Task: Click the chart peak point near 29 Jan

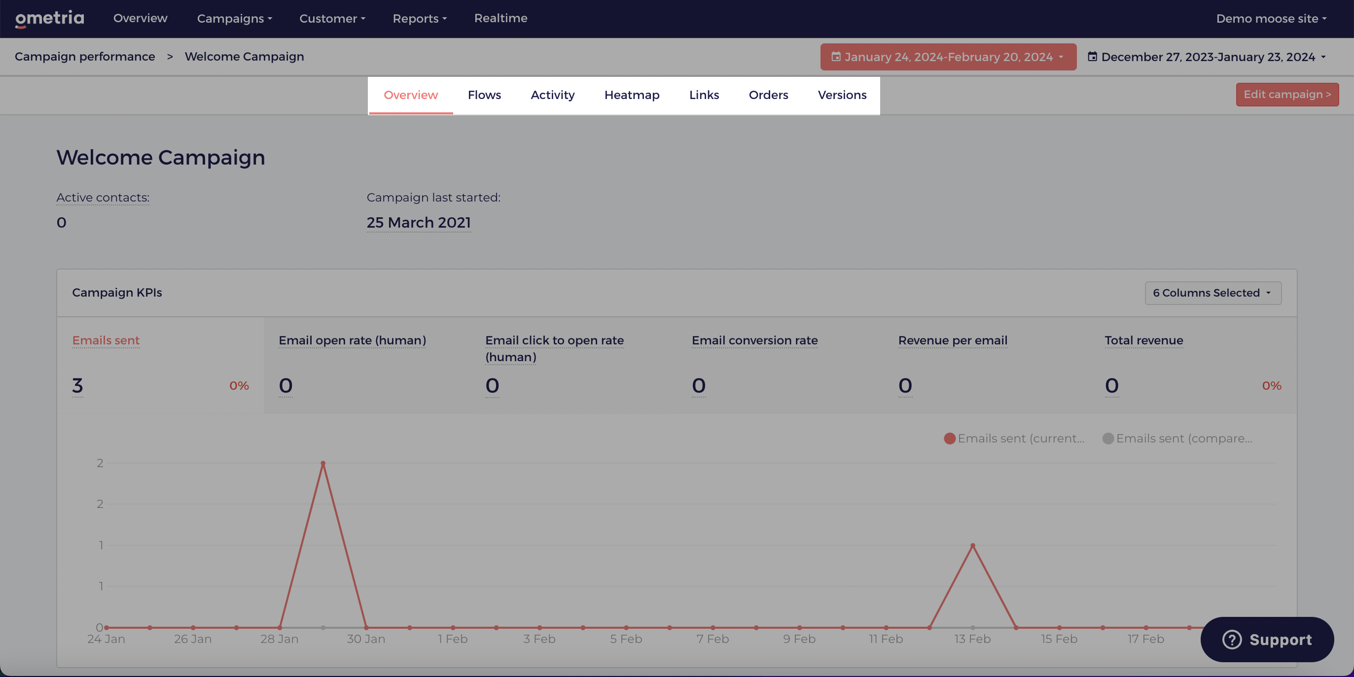Action: tap(323, 463)
